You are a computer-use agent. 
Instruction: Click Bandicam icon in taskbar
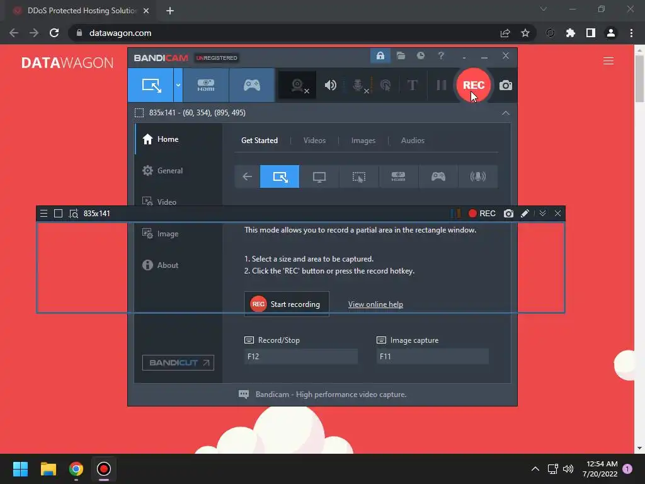104,469
